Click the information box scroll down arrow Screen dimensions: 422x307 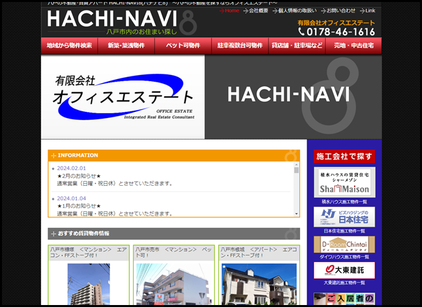[x=296, y=214]
